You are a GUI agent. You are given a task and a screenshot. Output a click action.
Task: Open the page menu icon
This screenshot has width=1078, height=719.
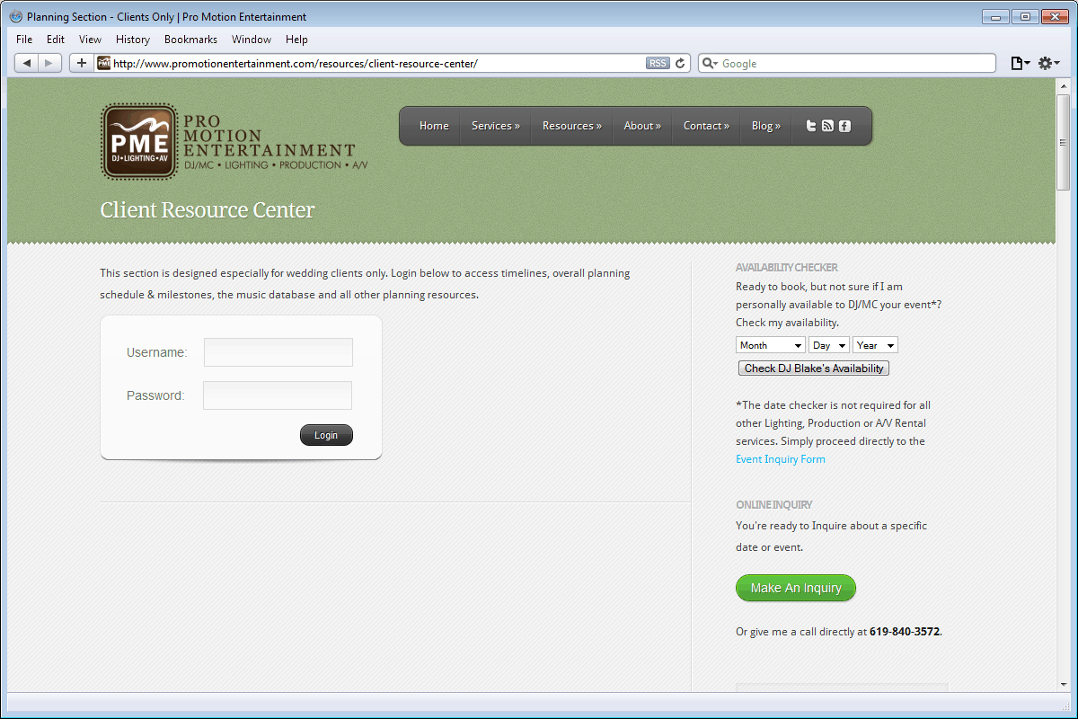(x=1020, y=63)
